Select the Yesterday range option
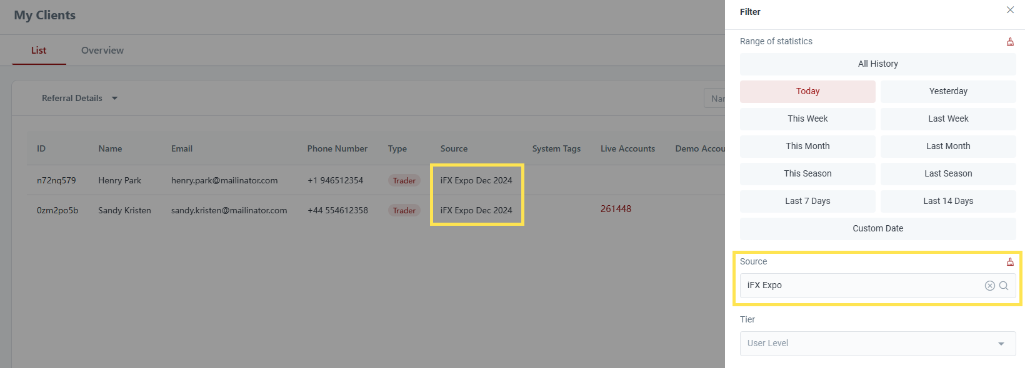 947,91
